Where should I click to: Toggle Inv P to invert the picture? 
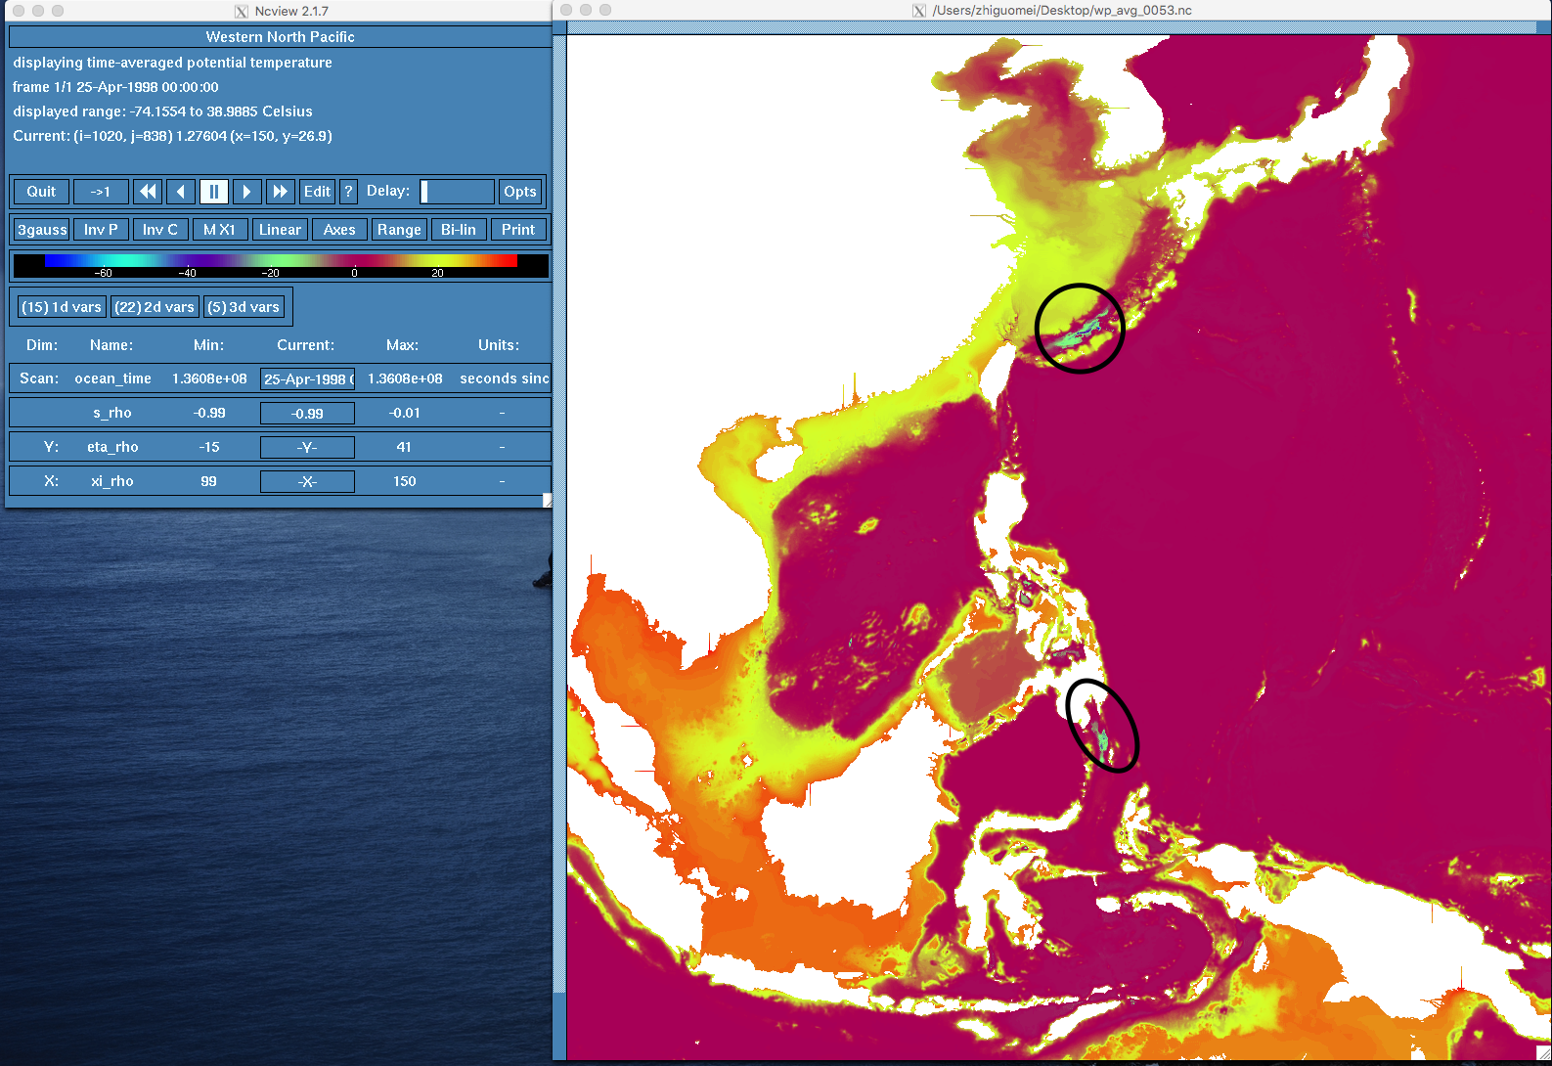[101, 230]
